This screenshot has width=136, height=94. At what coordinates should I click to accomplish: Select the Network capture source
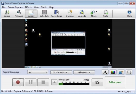(19, 14)
